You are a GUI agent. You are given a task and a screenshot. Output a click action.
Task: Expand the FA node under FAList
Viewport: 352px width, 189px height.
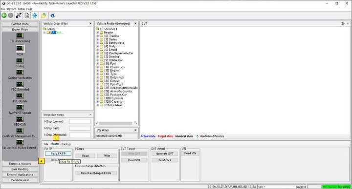[x=44, y=33]
